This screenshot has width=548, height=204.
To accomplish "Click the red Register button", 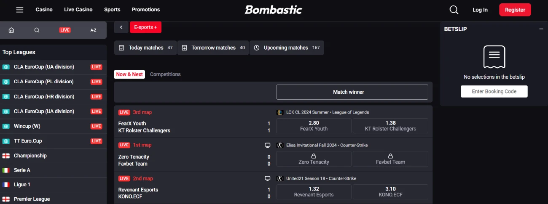I will coord(515,10).
